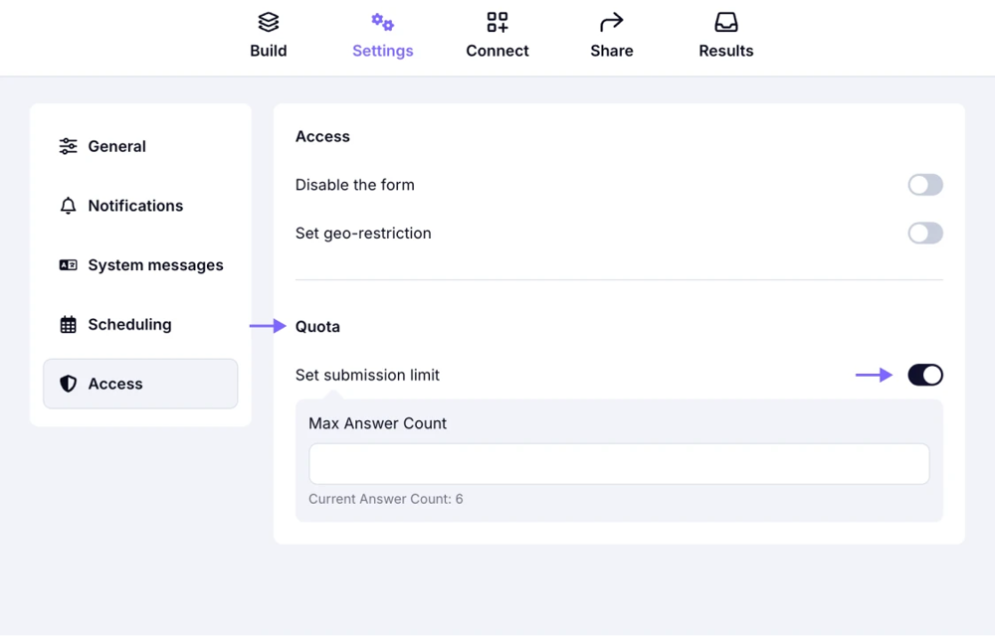
Task: Open the General settings section
Action: coord(117,145)
